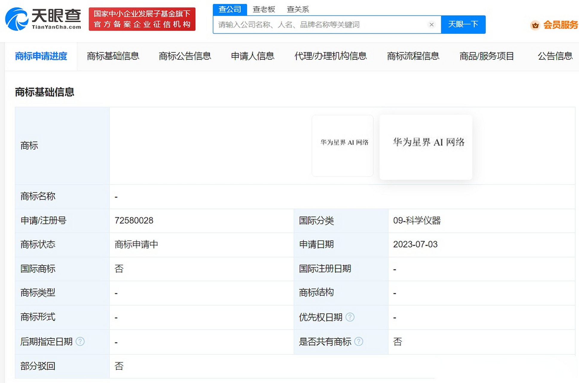Click the 申请日期 label cell

coord(341,245)
